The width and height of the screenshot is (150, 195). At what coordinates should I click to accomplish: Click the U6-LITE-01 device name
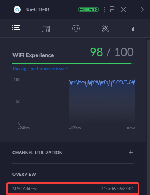tap(38, 9)
